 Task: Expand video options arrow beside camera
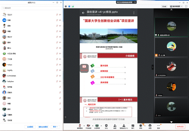tap(92, 126)
